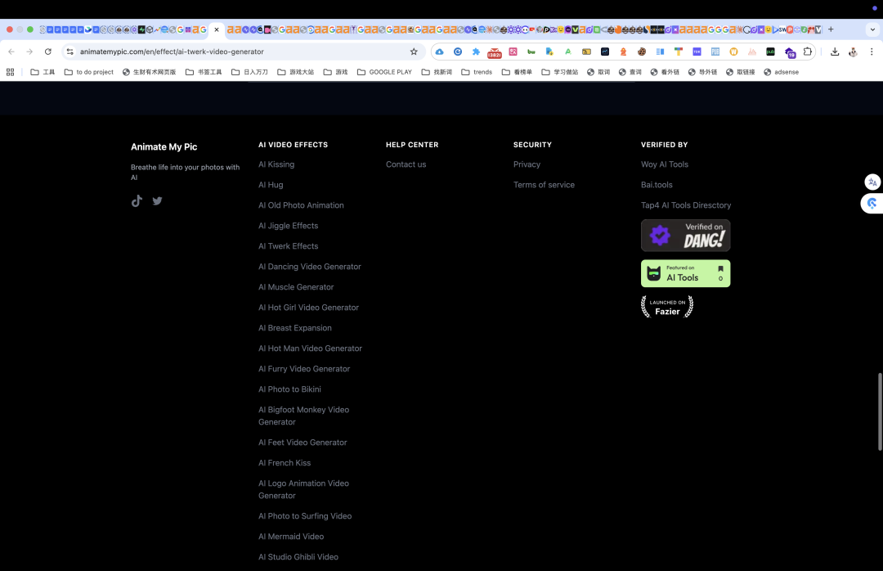Open the 游戏大站 bookmarks folder
The height and width of the screenshot is (571, 883).
pos(296,72)
